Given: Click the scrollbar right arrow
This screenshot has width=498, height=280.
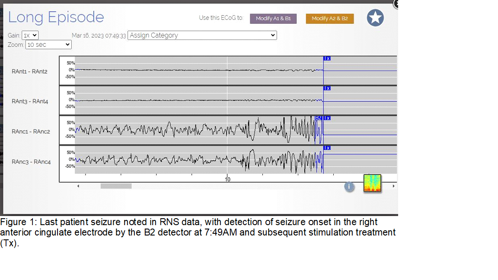Looking at the screenshot, I should (x=393, y=186).
